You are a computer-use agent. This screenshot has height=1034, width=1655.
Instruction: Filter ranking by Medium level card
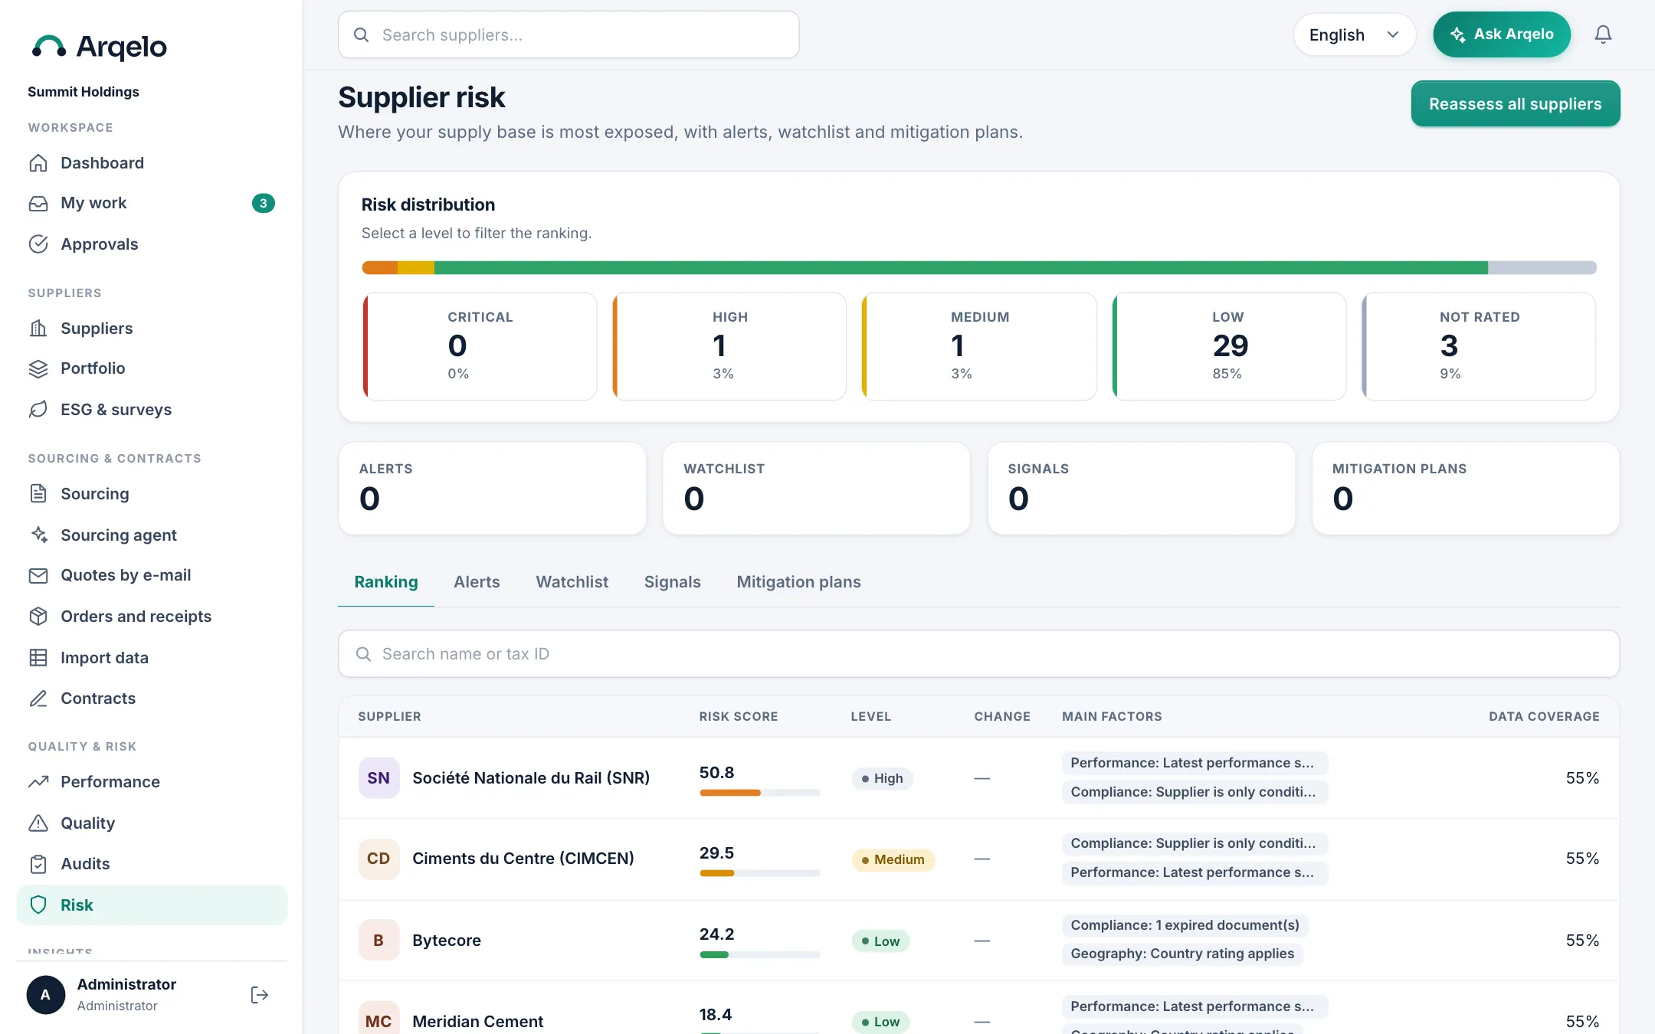(979, 346)
